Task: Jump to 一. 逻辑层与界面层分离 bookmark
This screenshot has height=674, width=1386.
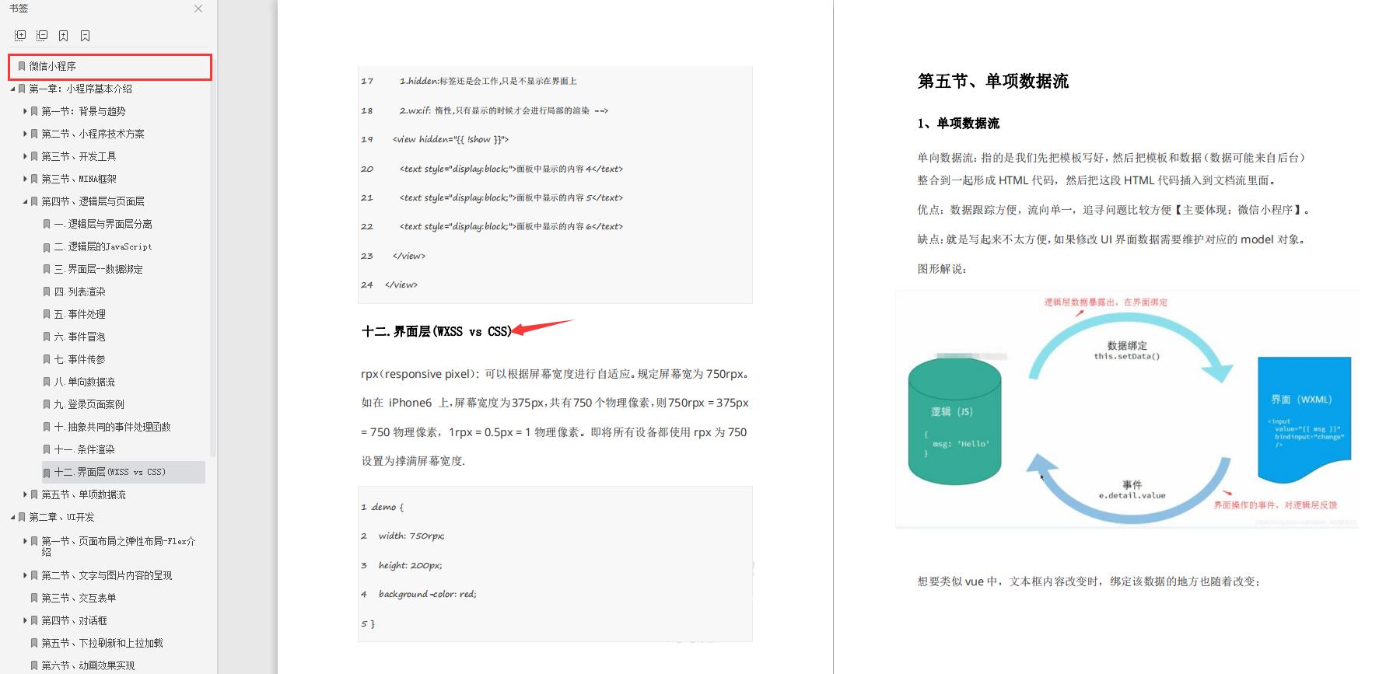Action: point(103,225)
